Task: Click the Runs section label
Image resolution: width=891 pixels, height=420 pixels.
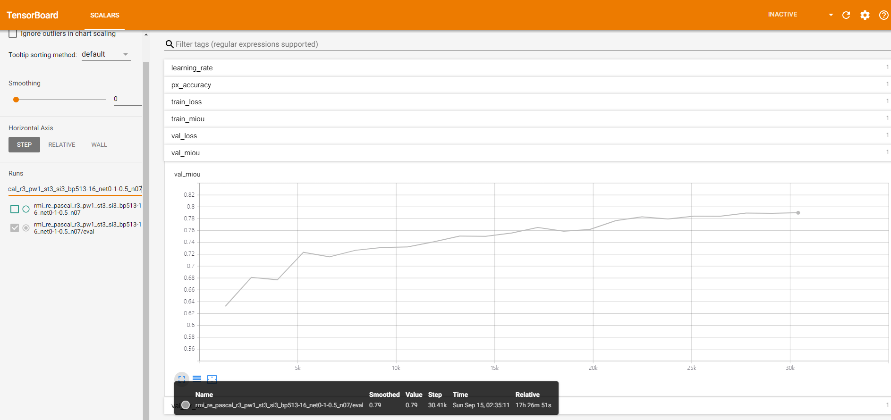Action: click(x=16, y=173)
